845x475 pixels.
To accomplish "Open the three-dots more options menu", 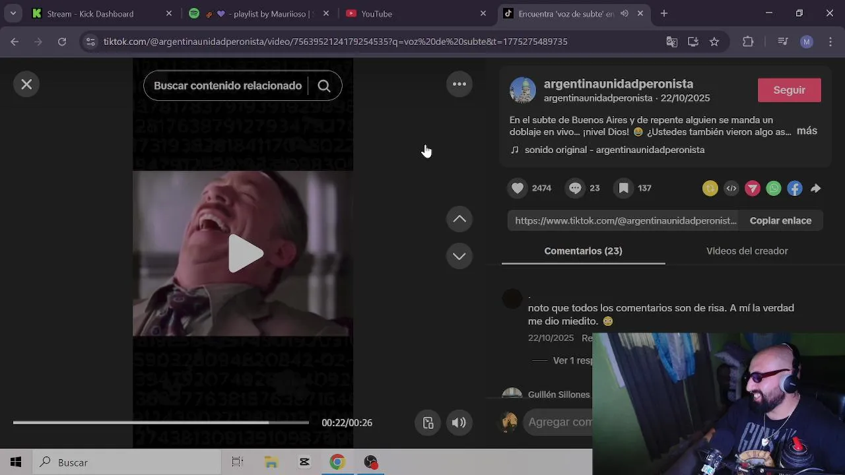I will tap(459, 84).
